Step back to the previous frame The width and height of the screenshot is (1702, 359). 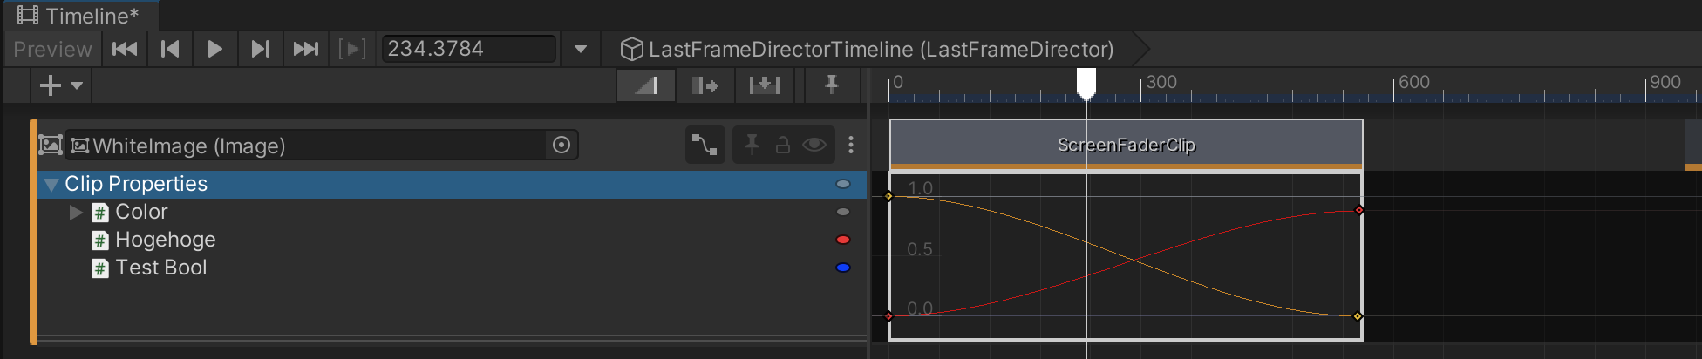click(x=170, y=49)
